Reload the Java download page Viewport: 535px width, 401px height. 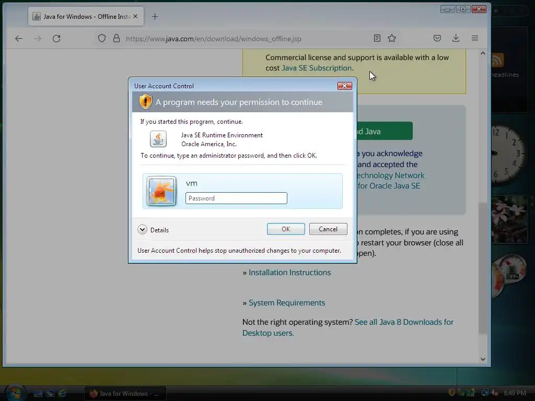[56, 39]
